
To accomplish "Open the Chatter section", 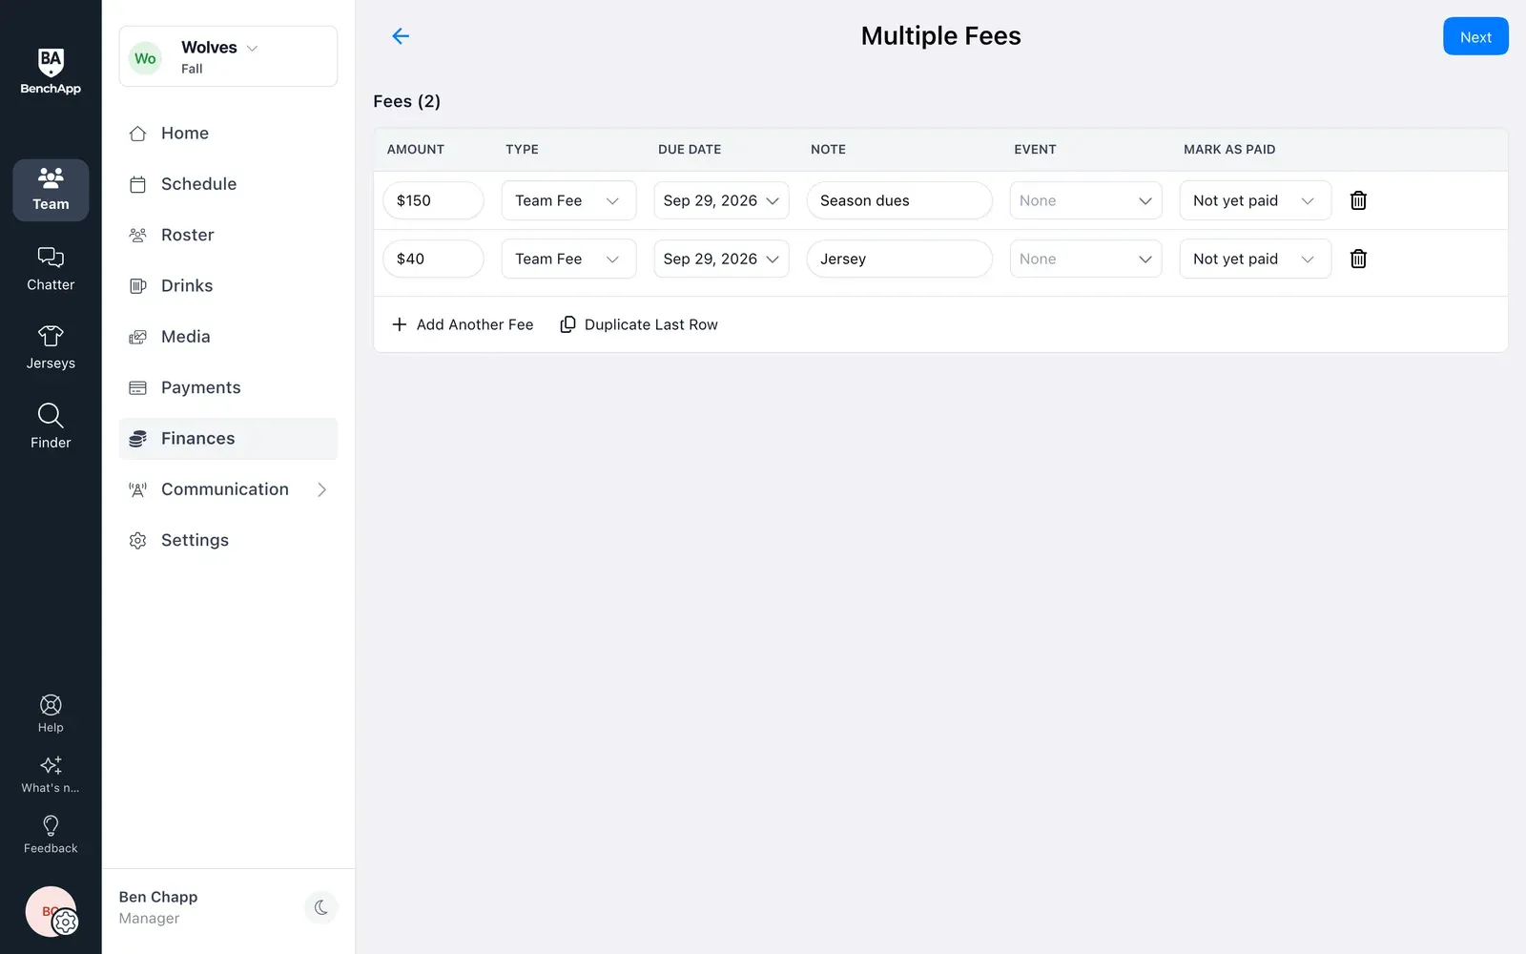I will 51,269.
